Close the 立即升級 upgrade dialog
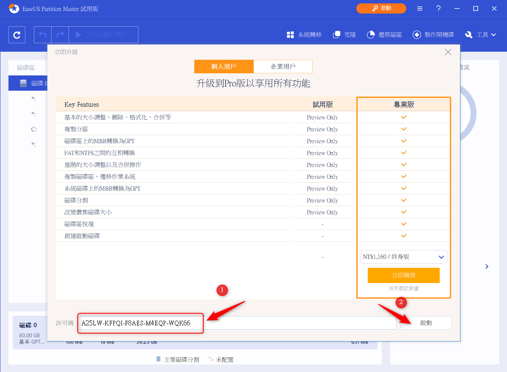This screenshot has height=372, width=507. point(448,52)
